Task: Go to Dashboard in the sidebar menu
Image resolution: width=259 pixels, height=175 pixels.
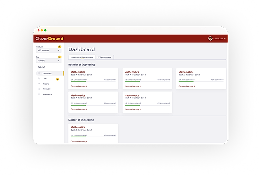Action: tap(49, 73)
